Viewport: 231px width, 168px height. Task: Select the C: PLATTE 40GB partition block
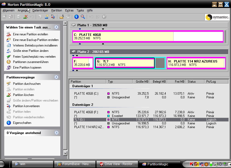click(148, 36)
